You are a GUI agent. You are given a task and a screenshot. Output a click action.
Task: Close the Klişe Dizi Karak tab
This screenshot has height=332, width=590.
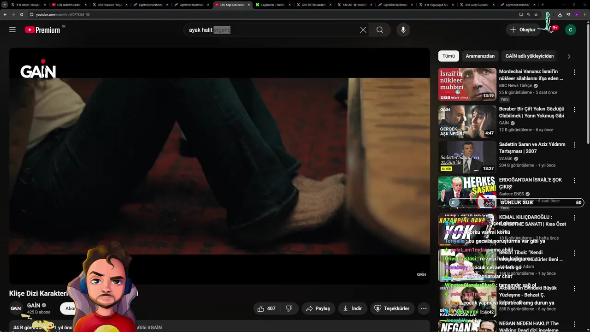249,5
